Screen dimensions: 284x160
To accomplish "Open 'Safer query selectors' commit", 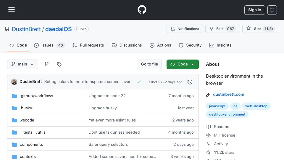I will coord(108,144).
